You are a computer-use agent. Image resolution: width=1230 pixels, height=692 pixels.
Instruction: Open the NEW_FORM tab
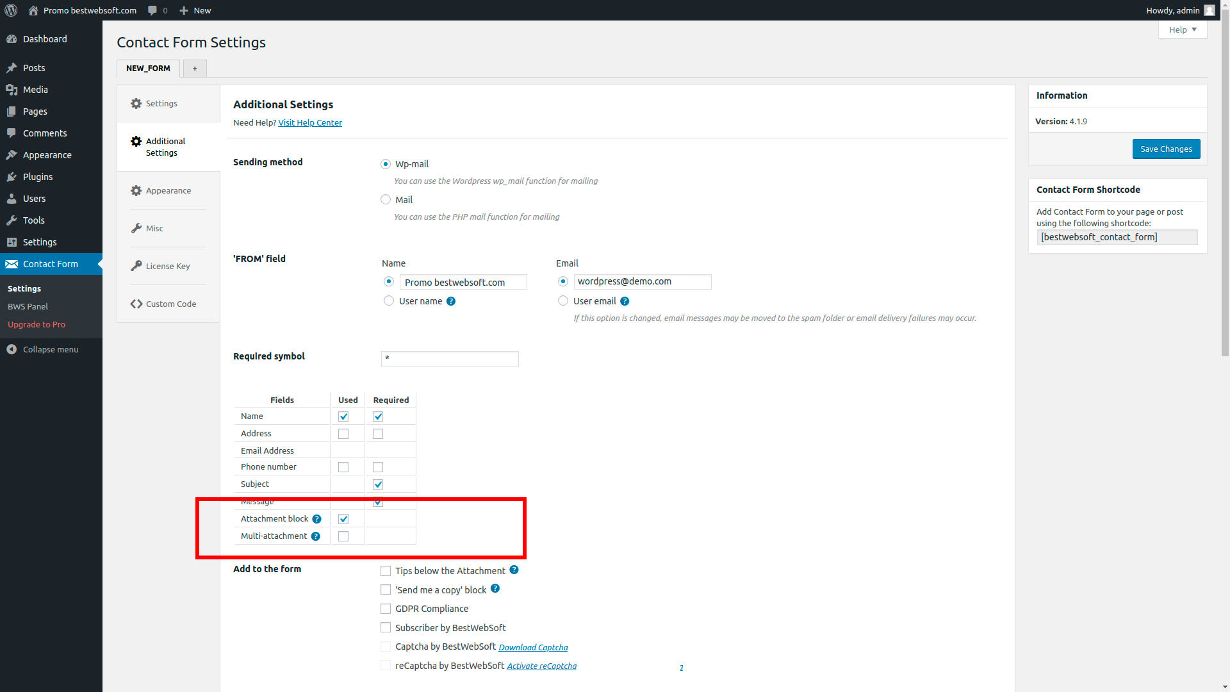click(148, 69)
